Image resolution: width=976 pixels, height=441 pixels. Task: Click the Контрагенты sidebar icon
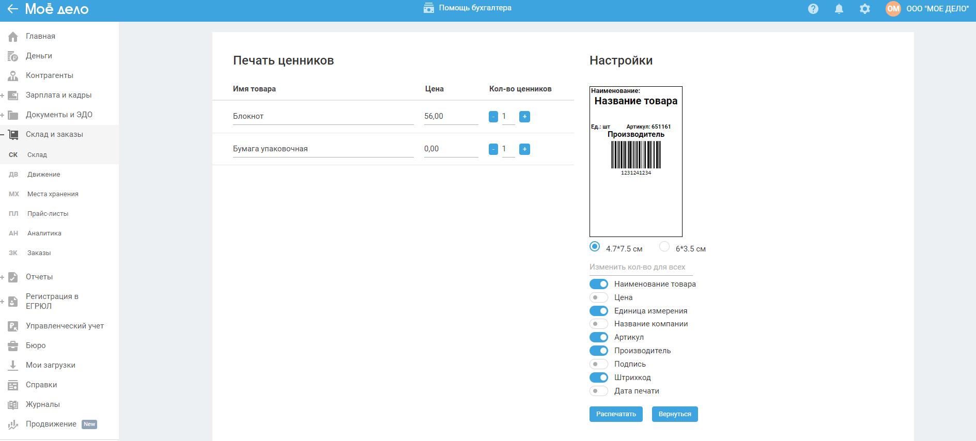click(13, 75)
